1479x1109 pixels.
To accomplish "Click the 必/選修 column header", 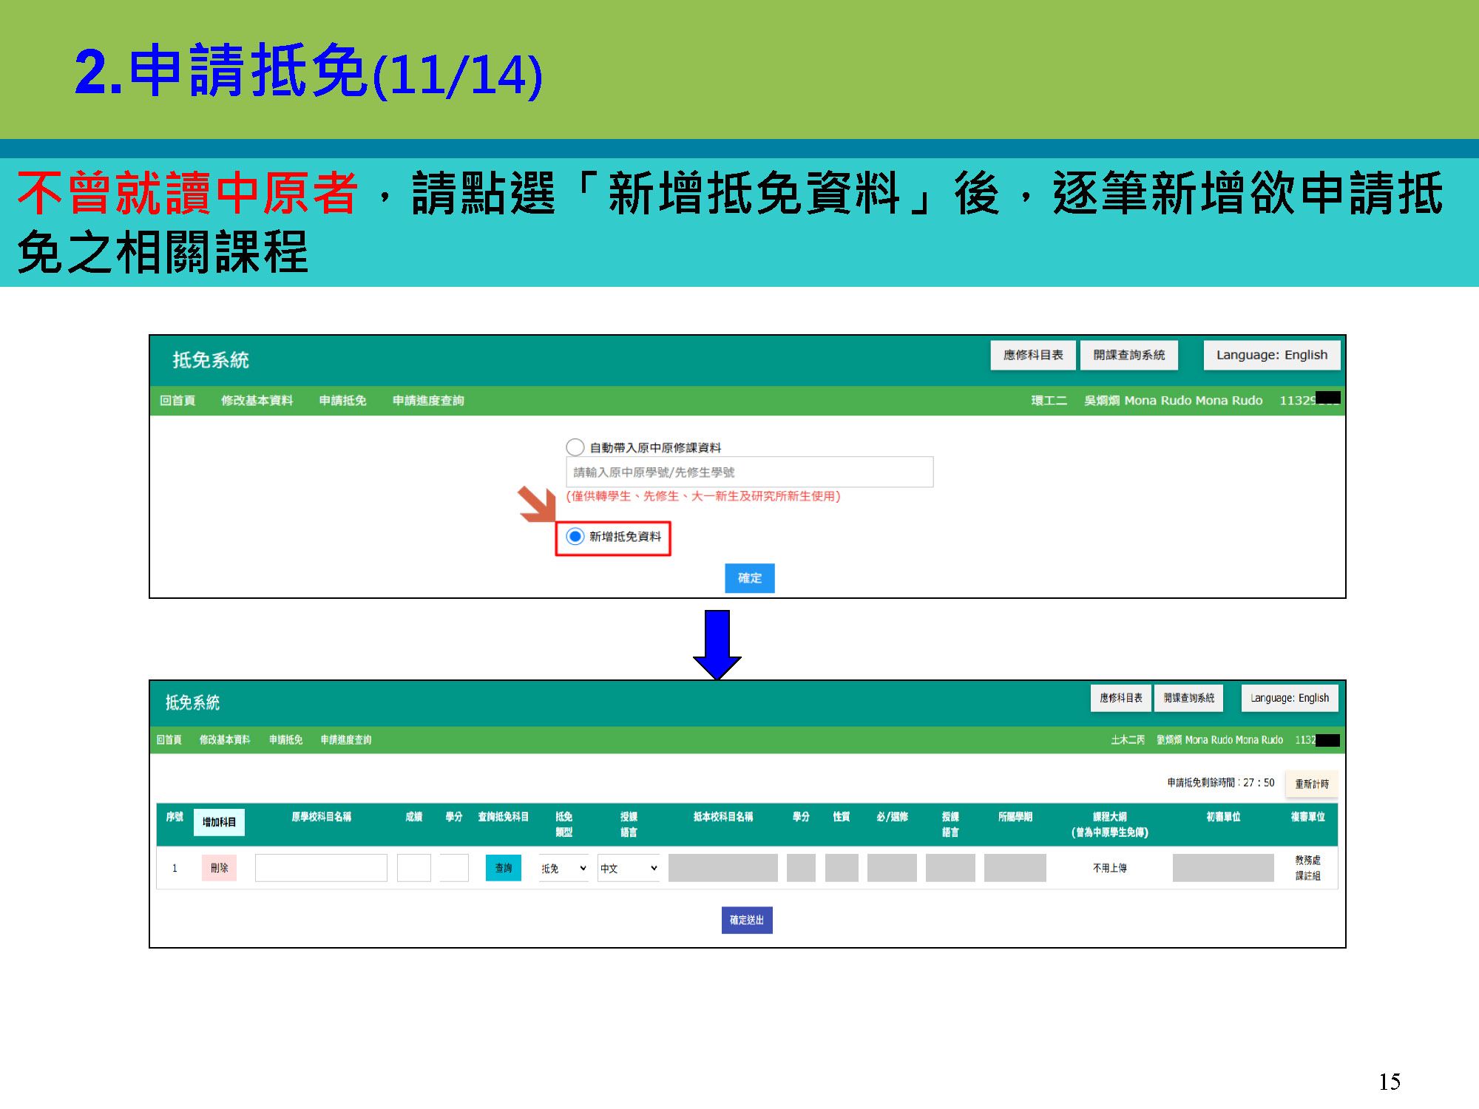I will click(x=892, y=817).
